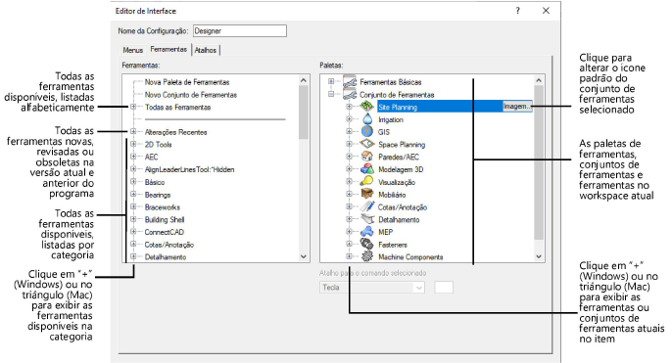Select the Fasteners row label
The height and width of the screenshot is (363, 672).
coord(393,245)
